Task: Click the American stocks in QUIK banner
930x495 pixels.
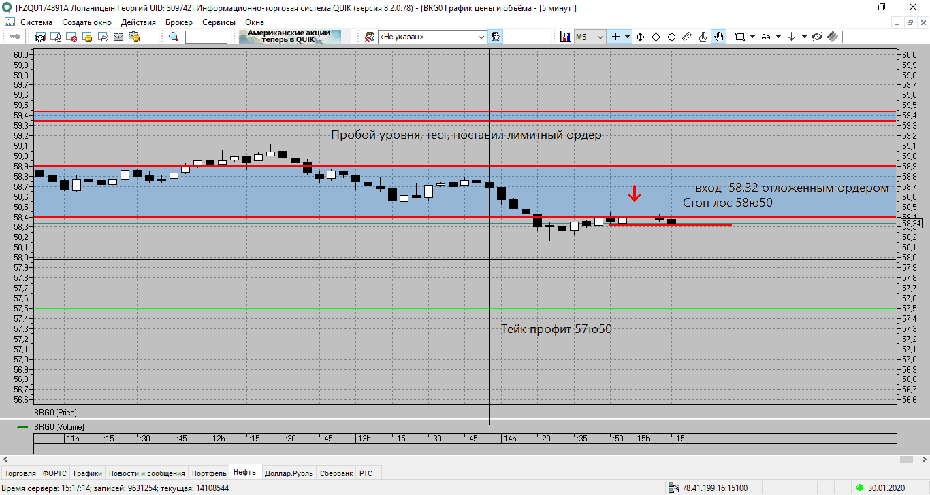Action: pos(289,37)
